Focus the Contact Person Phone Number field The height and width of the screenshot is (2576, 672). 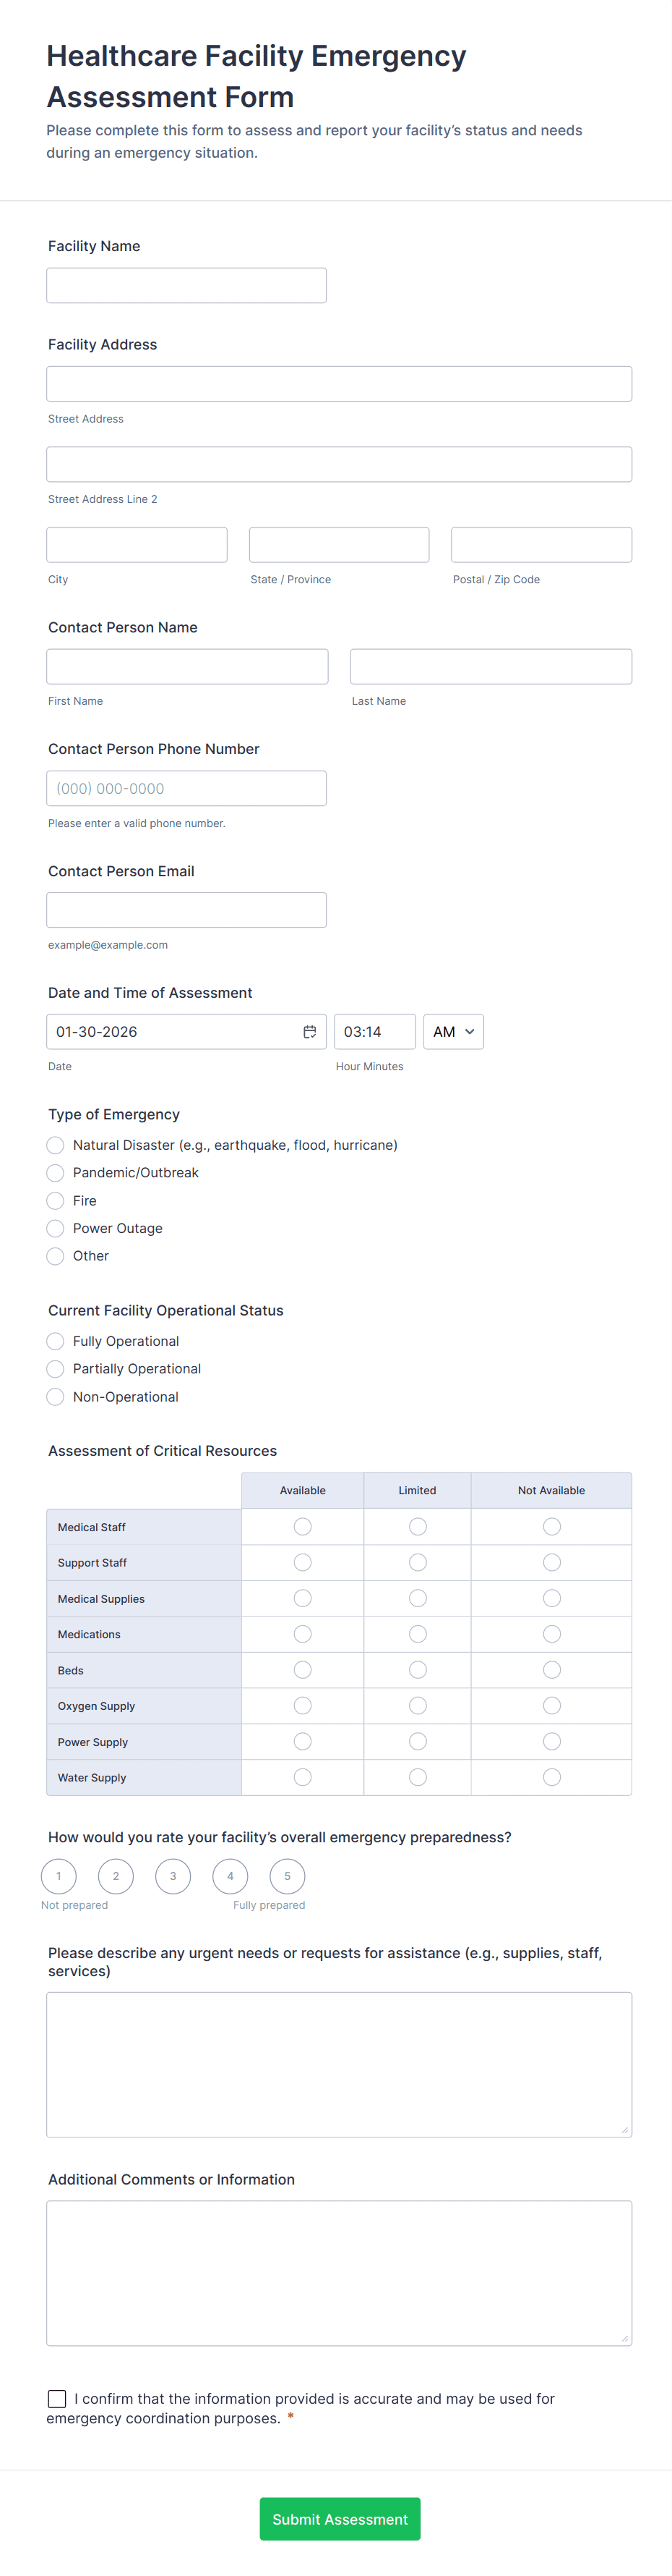[186, 788]
